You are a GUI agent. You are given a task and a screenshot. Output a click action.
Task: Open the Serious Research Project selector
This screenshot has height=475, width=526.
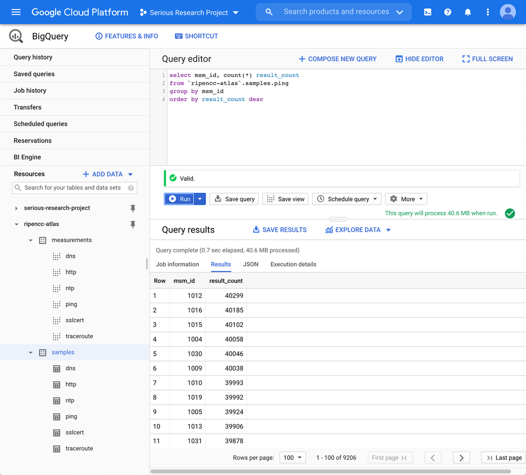click(189, 12)
